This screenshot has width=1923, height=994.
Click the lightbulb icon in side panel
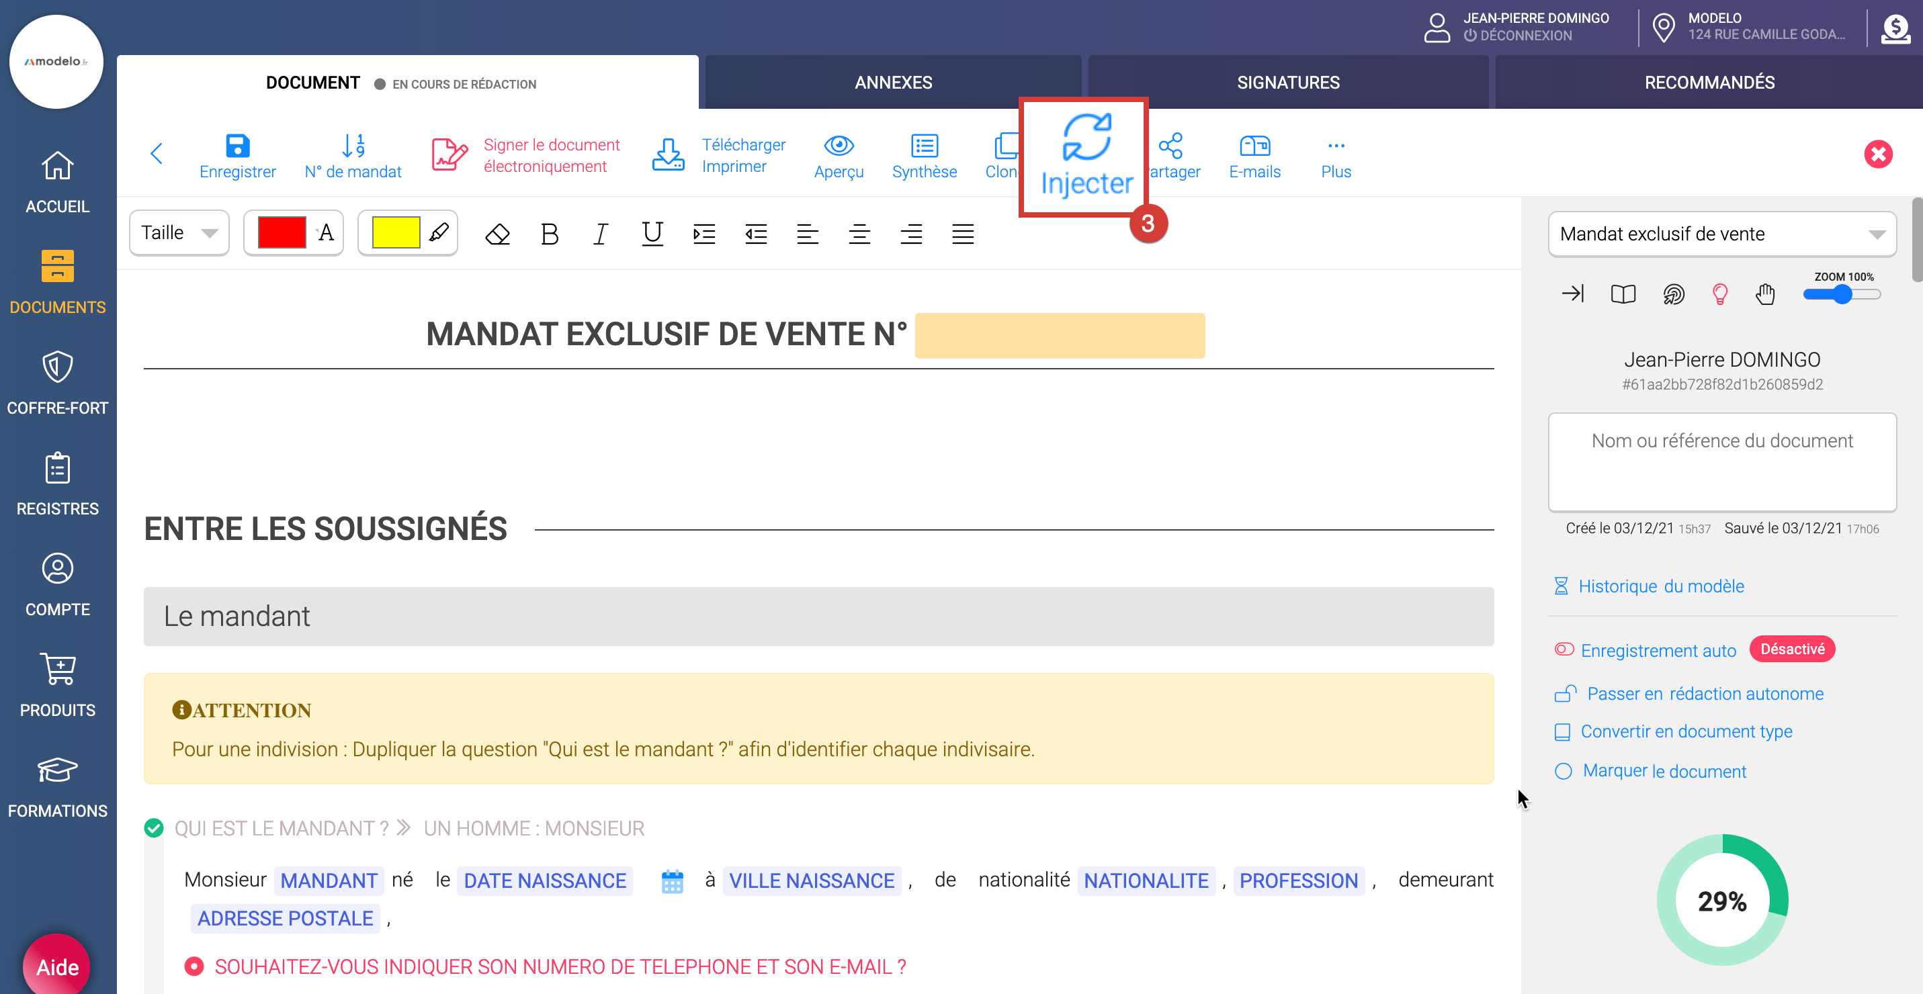click(1719, 294)
